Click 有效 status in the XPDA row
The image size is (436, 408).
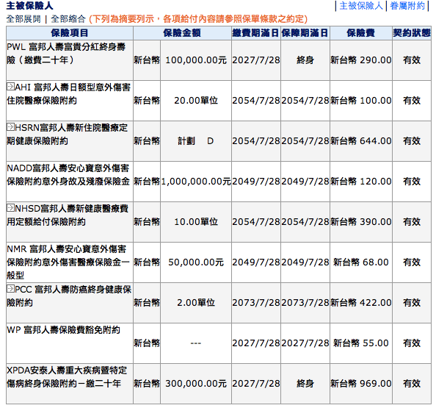coord(412,384)
